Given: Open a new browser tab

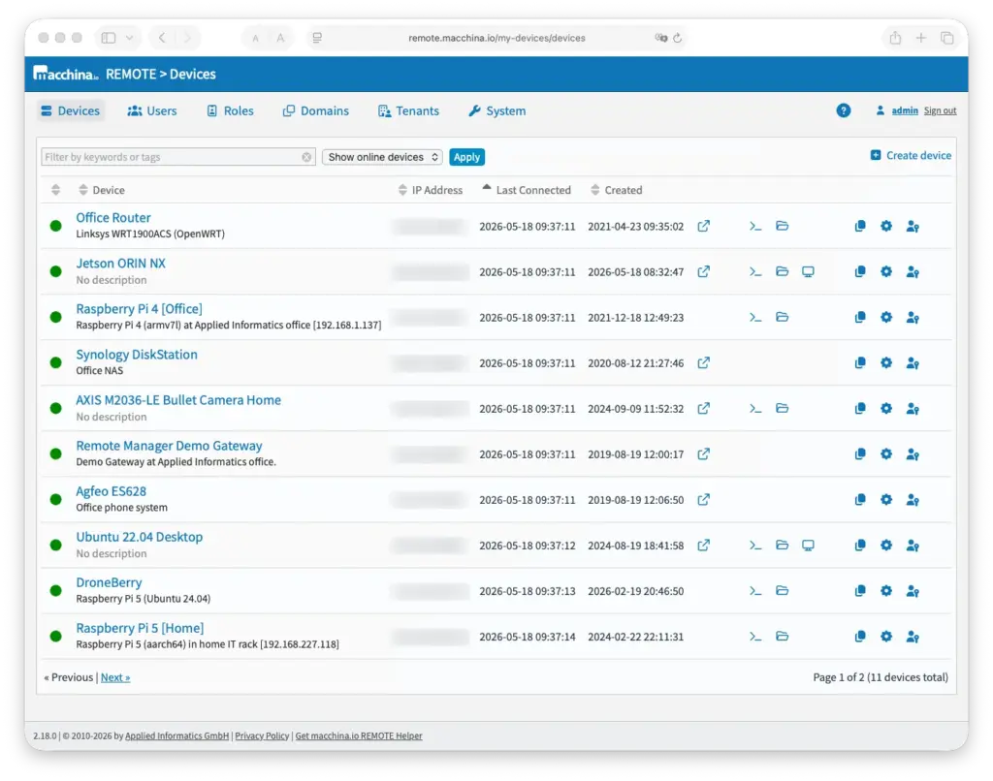Looking at the screenshot, I should 921,38.
